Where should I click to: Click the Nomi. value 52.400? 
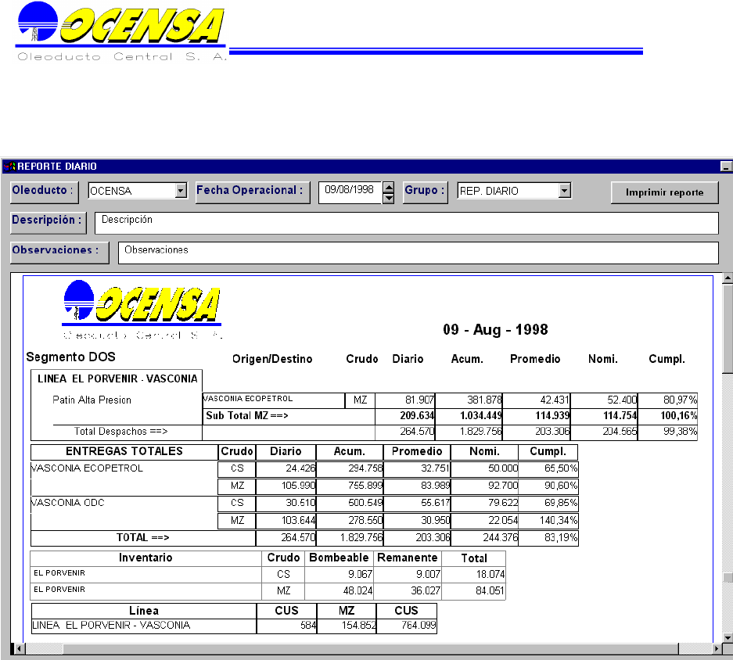click(x=622, y=400)
